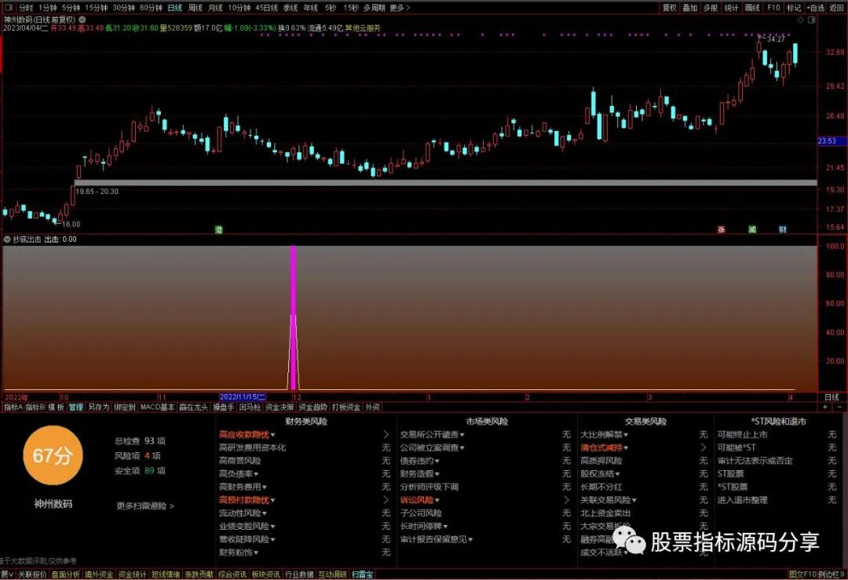Open F10 company info
The height and width of the screenshot is (580, 848).
click(x=773, y=8)
